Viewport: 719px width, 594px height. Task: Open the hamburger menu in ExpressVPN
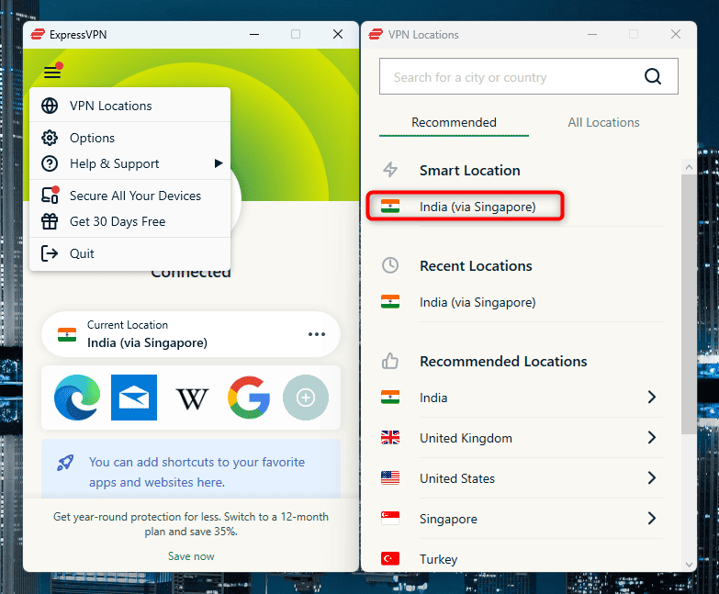point(52,72)
